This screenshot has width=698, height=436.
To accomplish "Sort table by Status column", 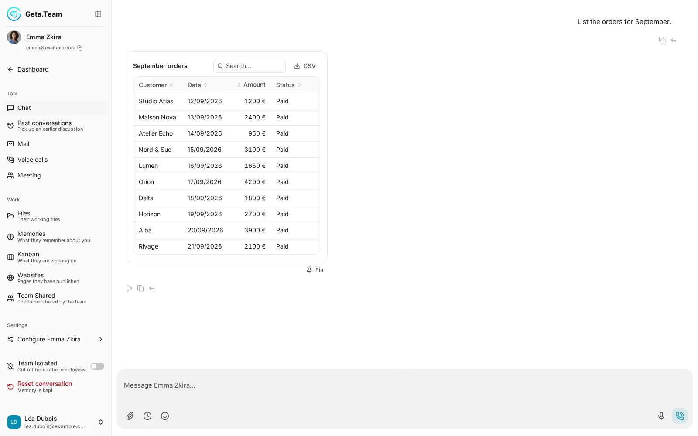I will coord(288,85).
